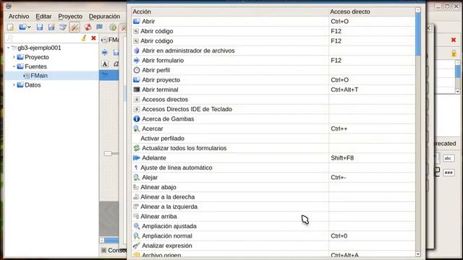The image size is (463, 260).
Task: Open the Archivo menu
Action: 19,17
